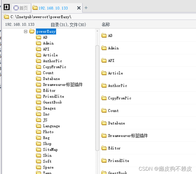The image size is (196, 174).
Task: Select Inc folder in the tree
Action: coord(46,114)
